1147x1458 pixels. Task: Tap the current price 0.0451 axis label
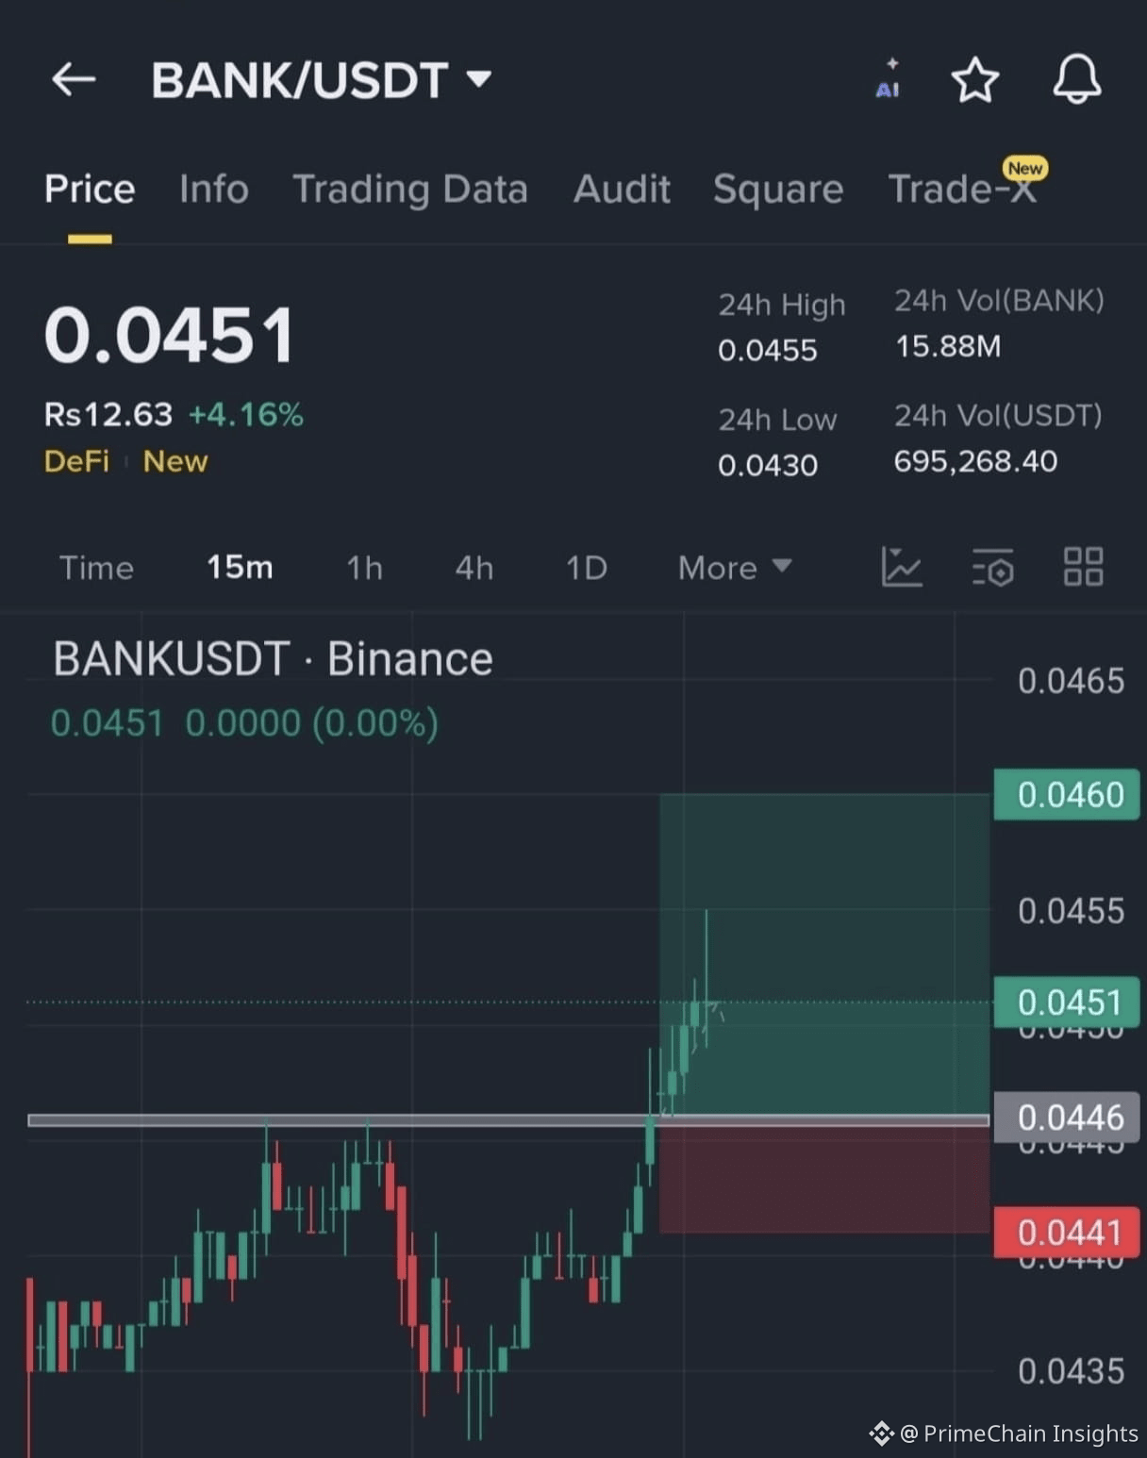[1067, 1002]
